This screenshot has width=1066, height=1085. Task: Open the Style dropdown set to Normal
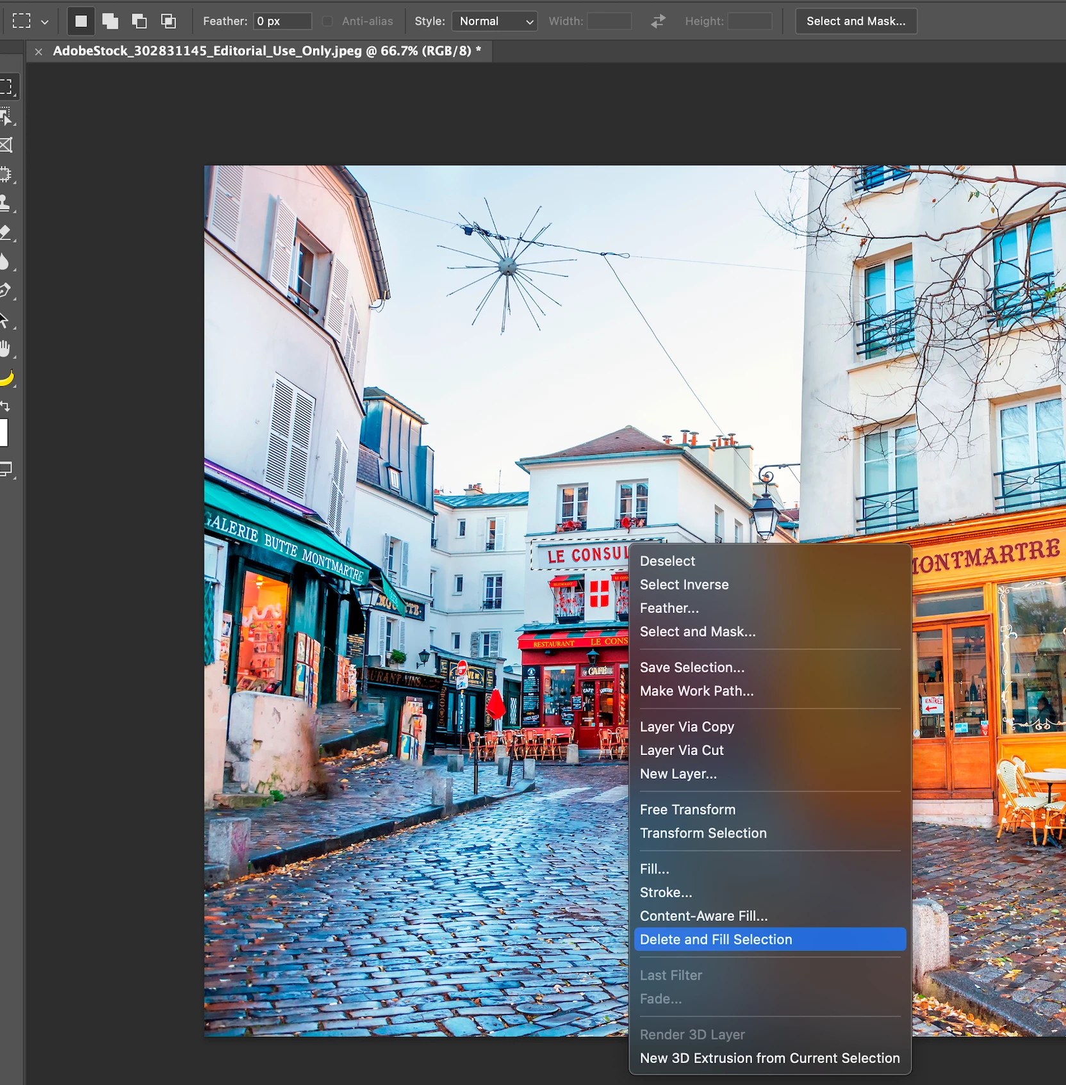pyautogui.click(x=495, y=21)
